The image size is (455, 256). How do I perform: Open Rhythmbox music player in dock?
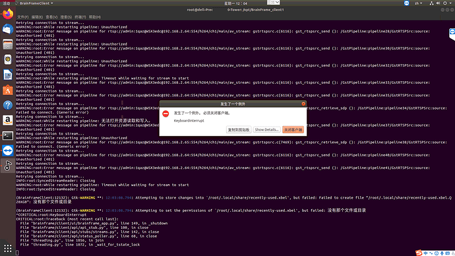point(8,59)
